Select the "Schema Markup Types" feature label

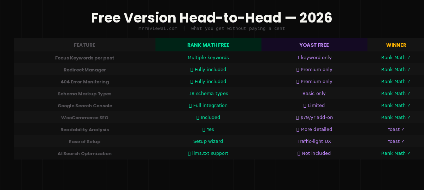[85, 94]
